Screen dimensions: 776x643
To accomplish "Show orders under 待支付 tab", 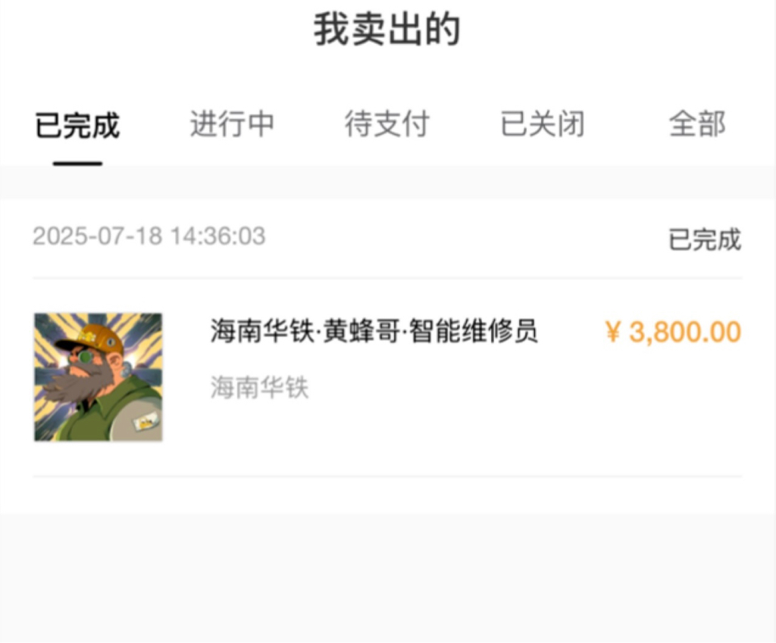I will 387,123.
